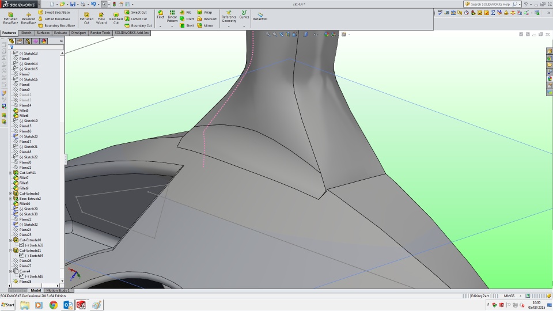This screenshot has width=553, height=311.
Task: Expand the Cut-Extrude5 tree node
Action: (10, 194)
